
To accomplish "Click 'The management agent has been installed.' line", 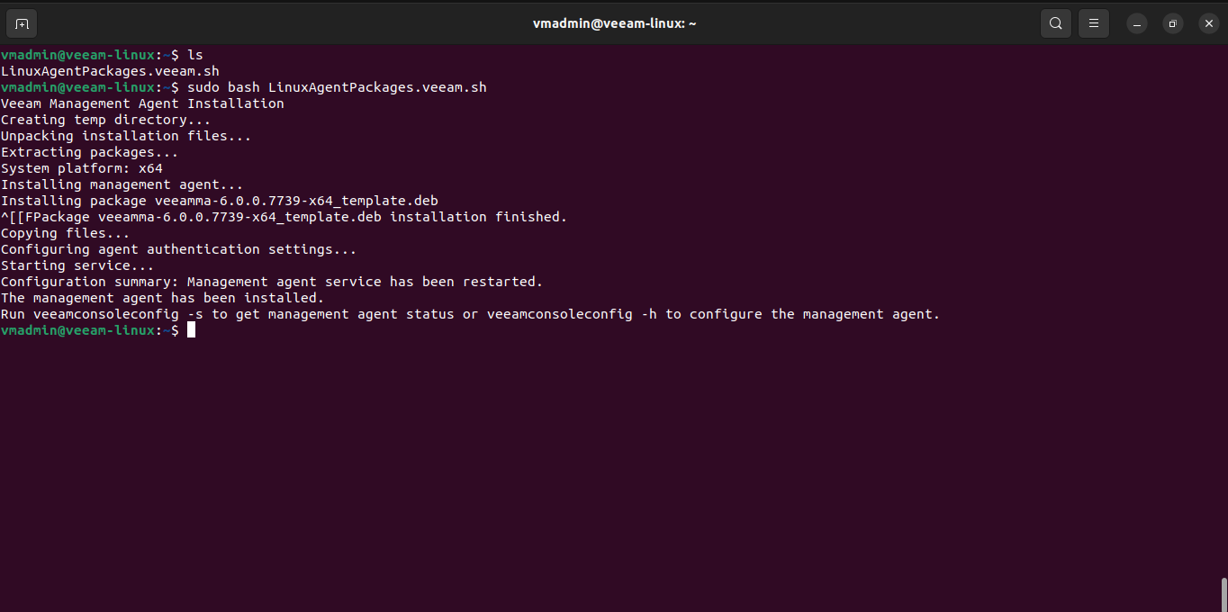I will tap(162, 298).
